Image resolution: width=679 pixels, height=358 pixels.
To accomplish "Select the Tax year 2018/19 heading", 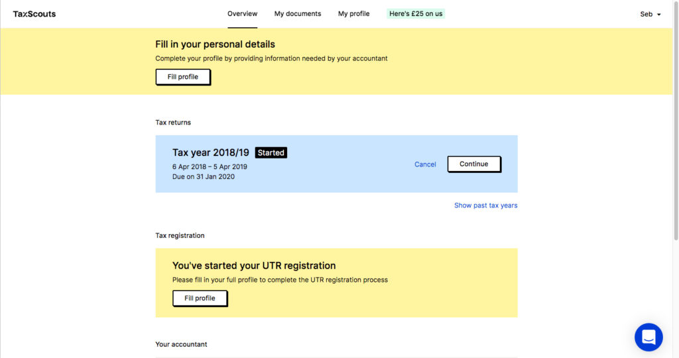I will pyautogui.click(x=210, y=152).
